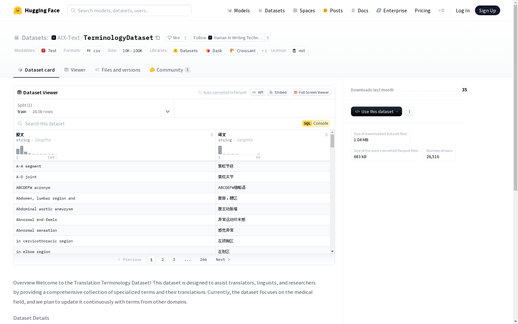Image resolution: width=518 pixels, height=324 pixels.
Task: Select the '腹主动脉瘤' translation cell
Action: [273, 209]
